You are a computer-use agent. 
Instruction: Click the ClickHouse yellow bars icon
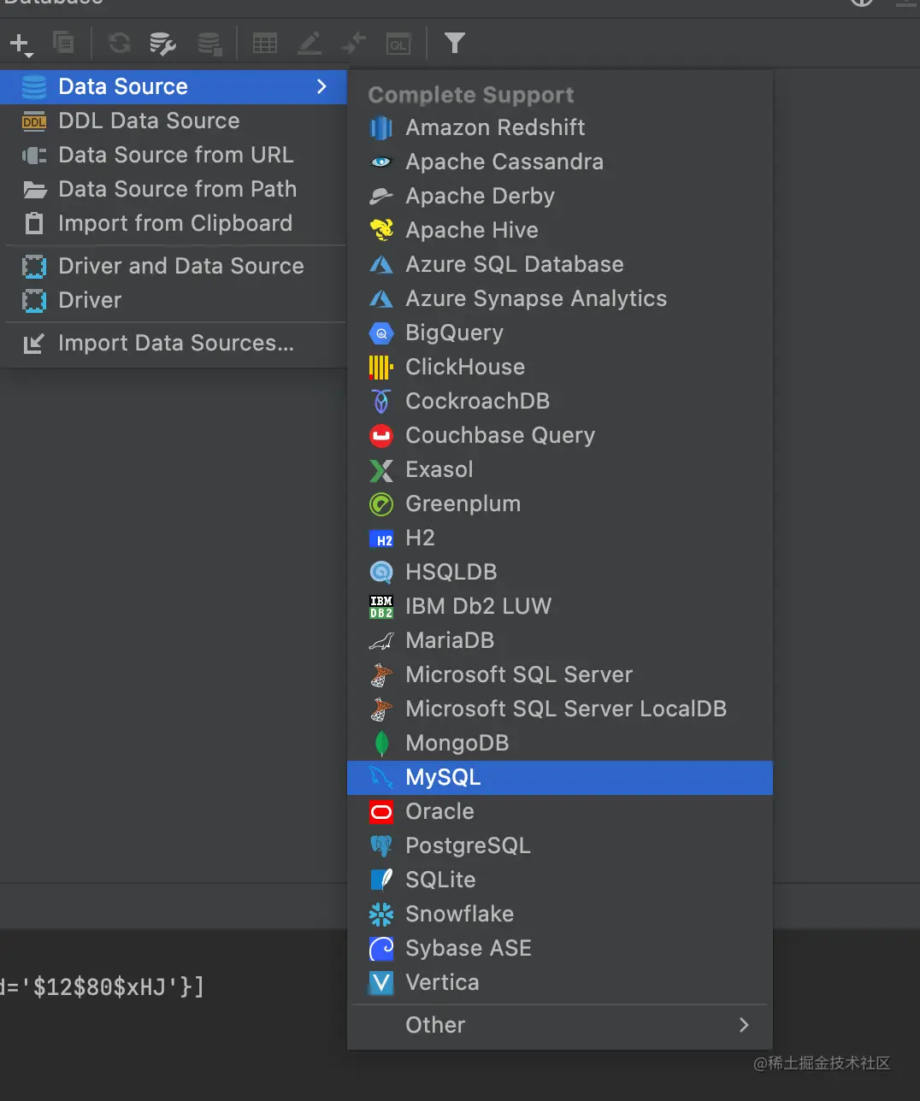pos(381,367)
